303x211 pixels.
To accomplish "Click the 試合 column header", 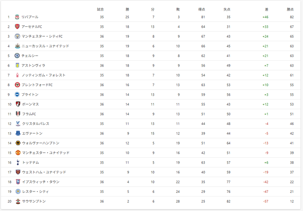I will pyautogui.click(x=101, y=9).
